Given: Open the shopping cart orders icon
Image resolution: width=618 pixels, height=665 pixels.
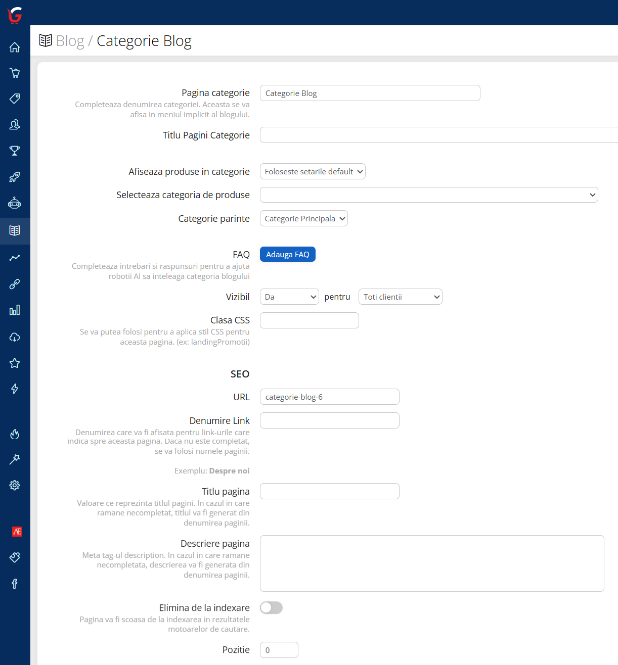Looking at the screenshot, I should click(15, 73).
